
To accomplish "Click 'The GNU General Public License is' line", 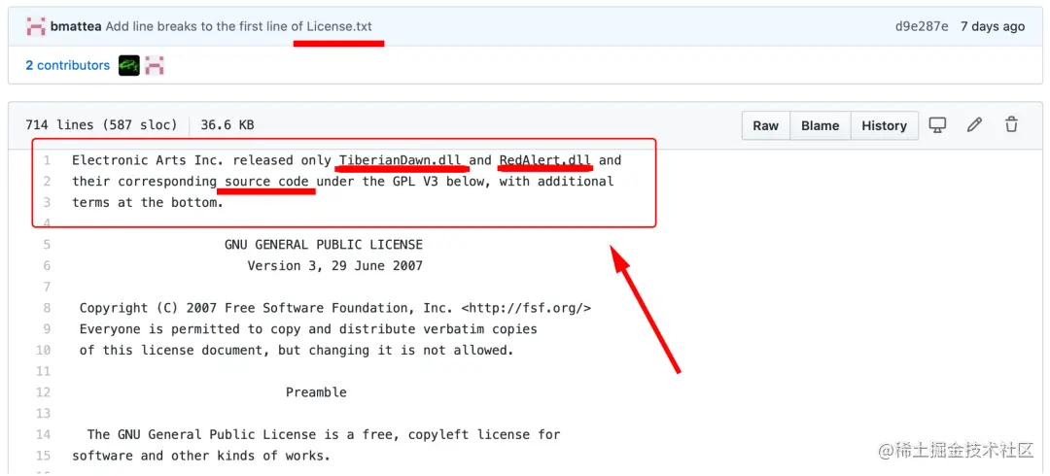I will pyautogui.click(x=324, y=434).
